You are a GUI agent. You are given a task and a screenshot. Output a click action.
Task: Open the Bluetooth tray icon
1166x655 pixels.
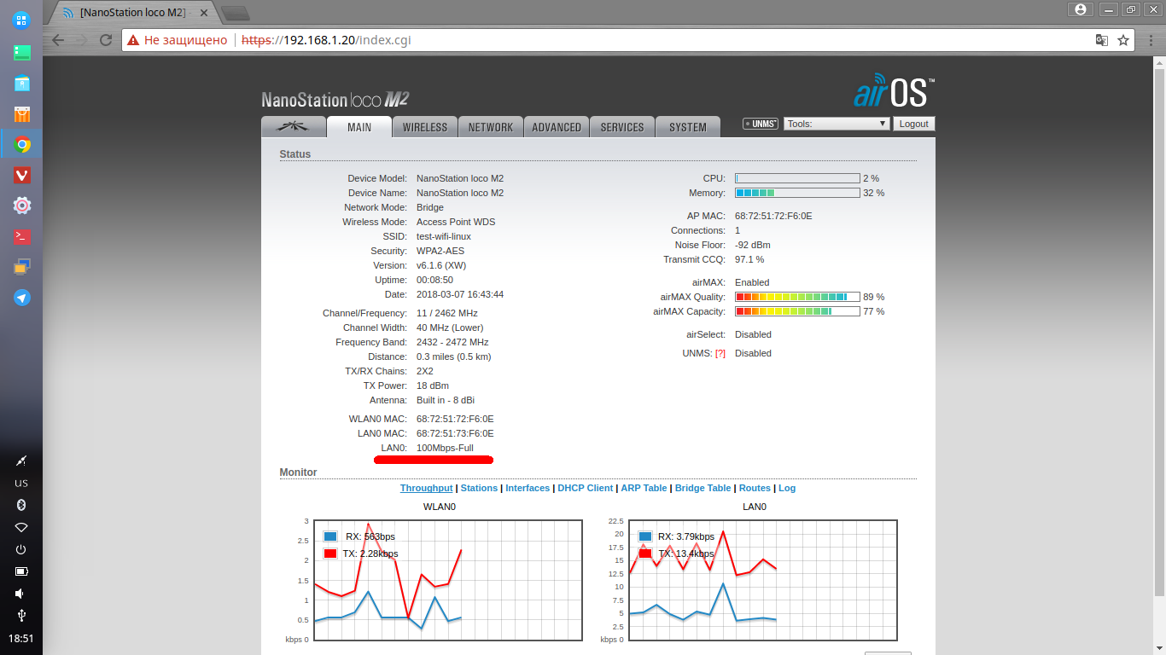pyautogui.click(x=21, y=505)
